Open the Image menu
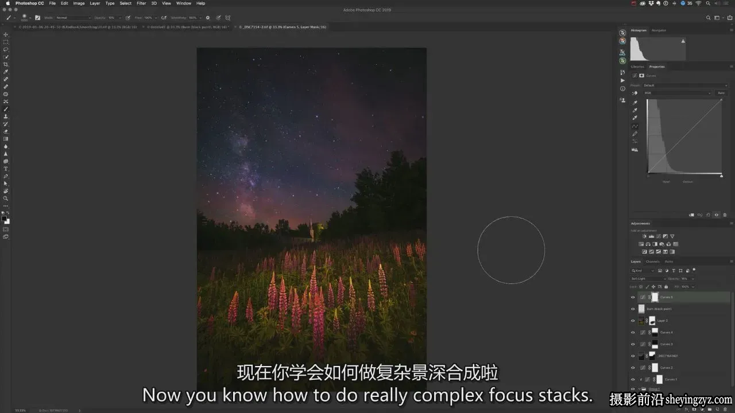Image resolution: width=735 pixels, height=413 pixels. pyautogui.click(x=79, y=3)
